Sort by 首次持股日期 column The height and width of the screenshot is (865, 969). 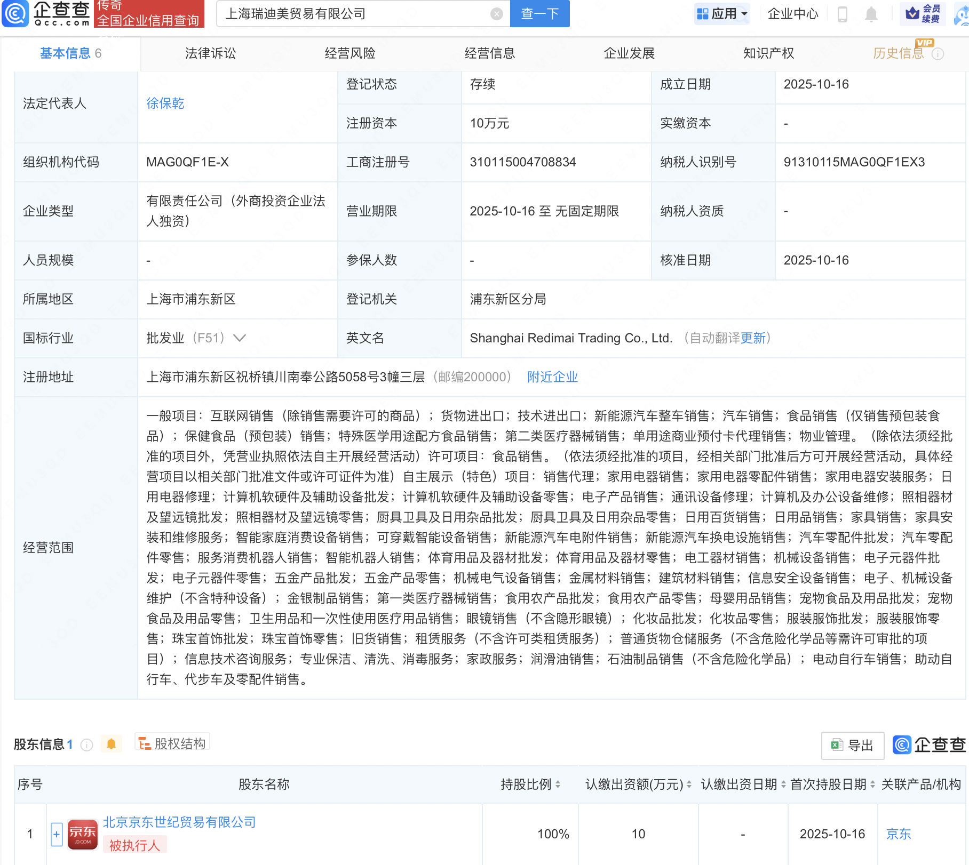click(x=872, y=784)
